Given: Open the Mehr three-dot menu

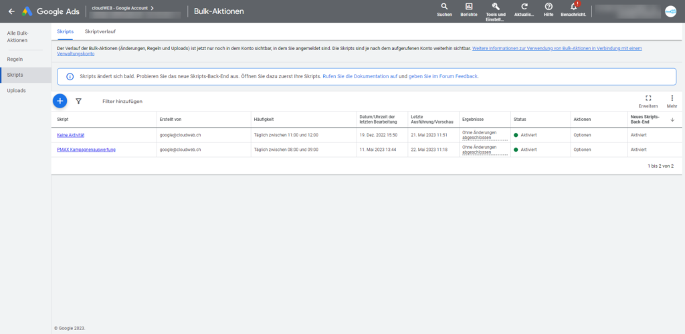Looking at the screenshot, I should (x=672, y=98).
